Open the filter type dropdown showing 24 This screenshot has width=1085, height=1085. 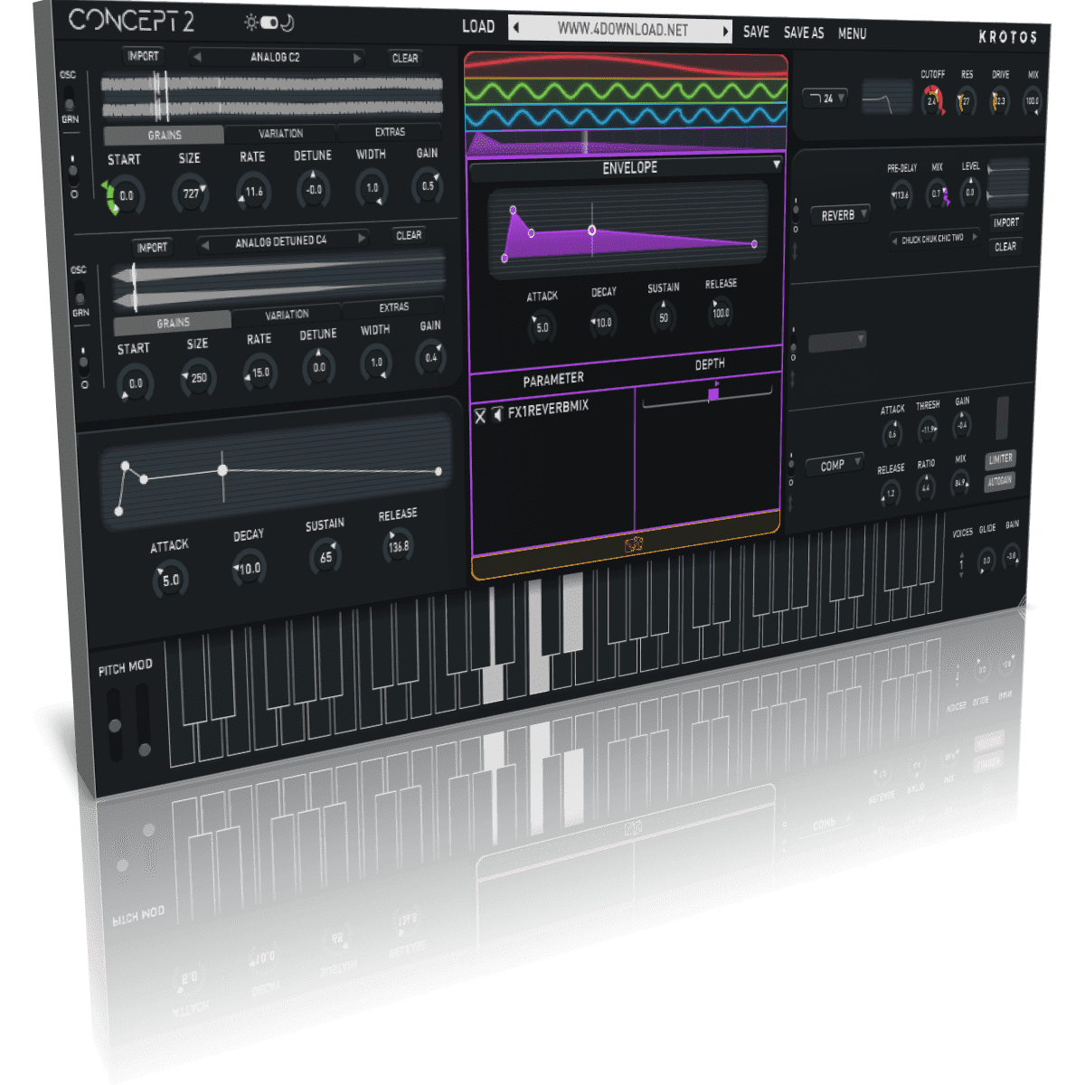826,98
